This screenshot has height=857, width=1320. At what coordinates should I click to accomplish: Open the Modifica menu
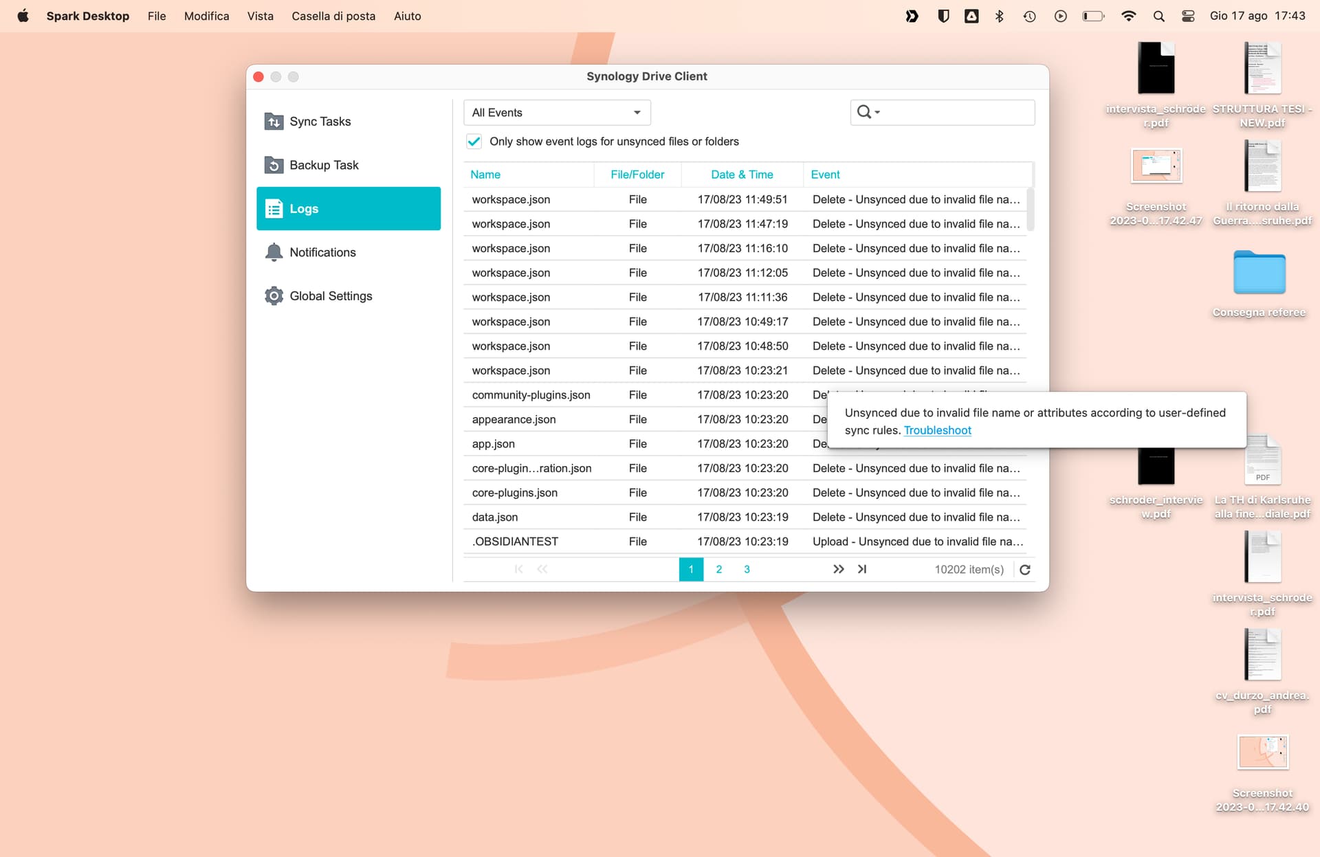(206, 16)
